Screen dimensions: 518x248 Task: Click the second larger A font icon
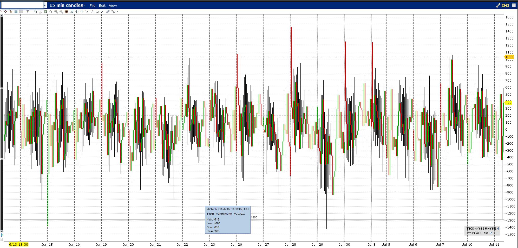(92, 11)
